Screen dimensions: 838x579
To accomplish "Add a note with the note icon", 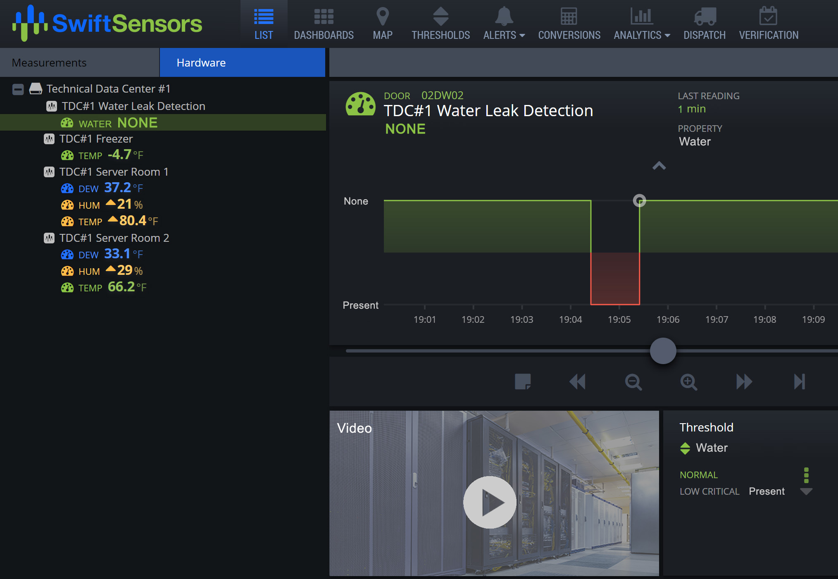I will tap(523, 381).
